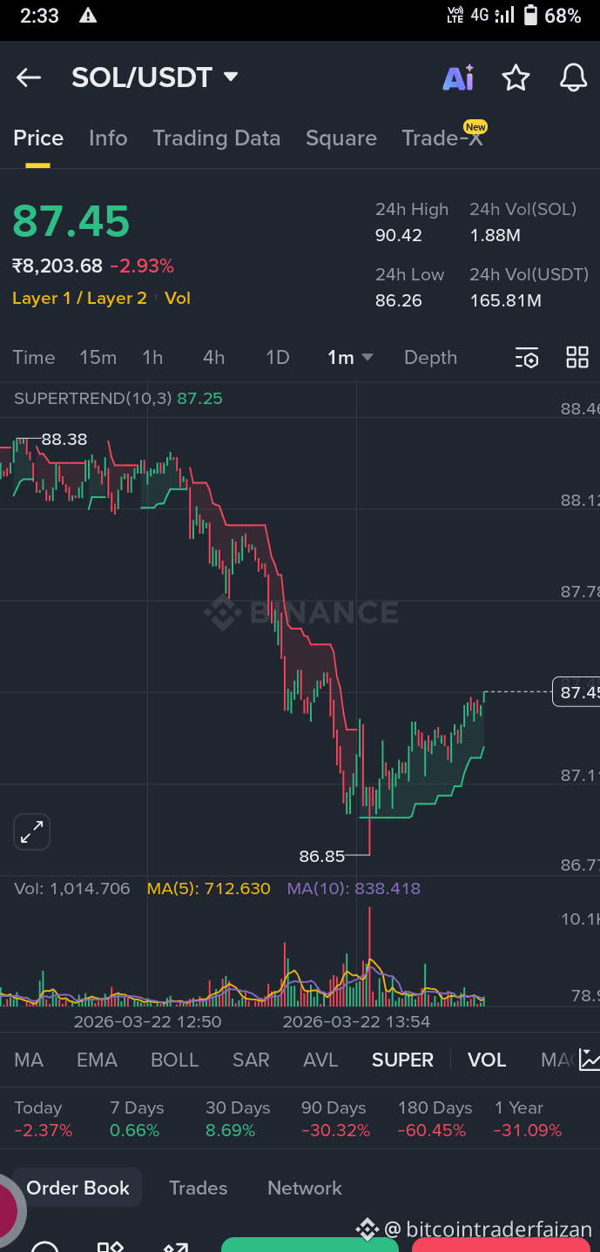Select the 87.45 current price marker

(x=578, y=693)
